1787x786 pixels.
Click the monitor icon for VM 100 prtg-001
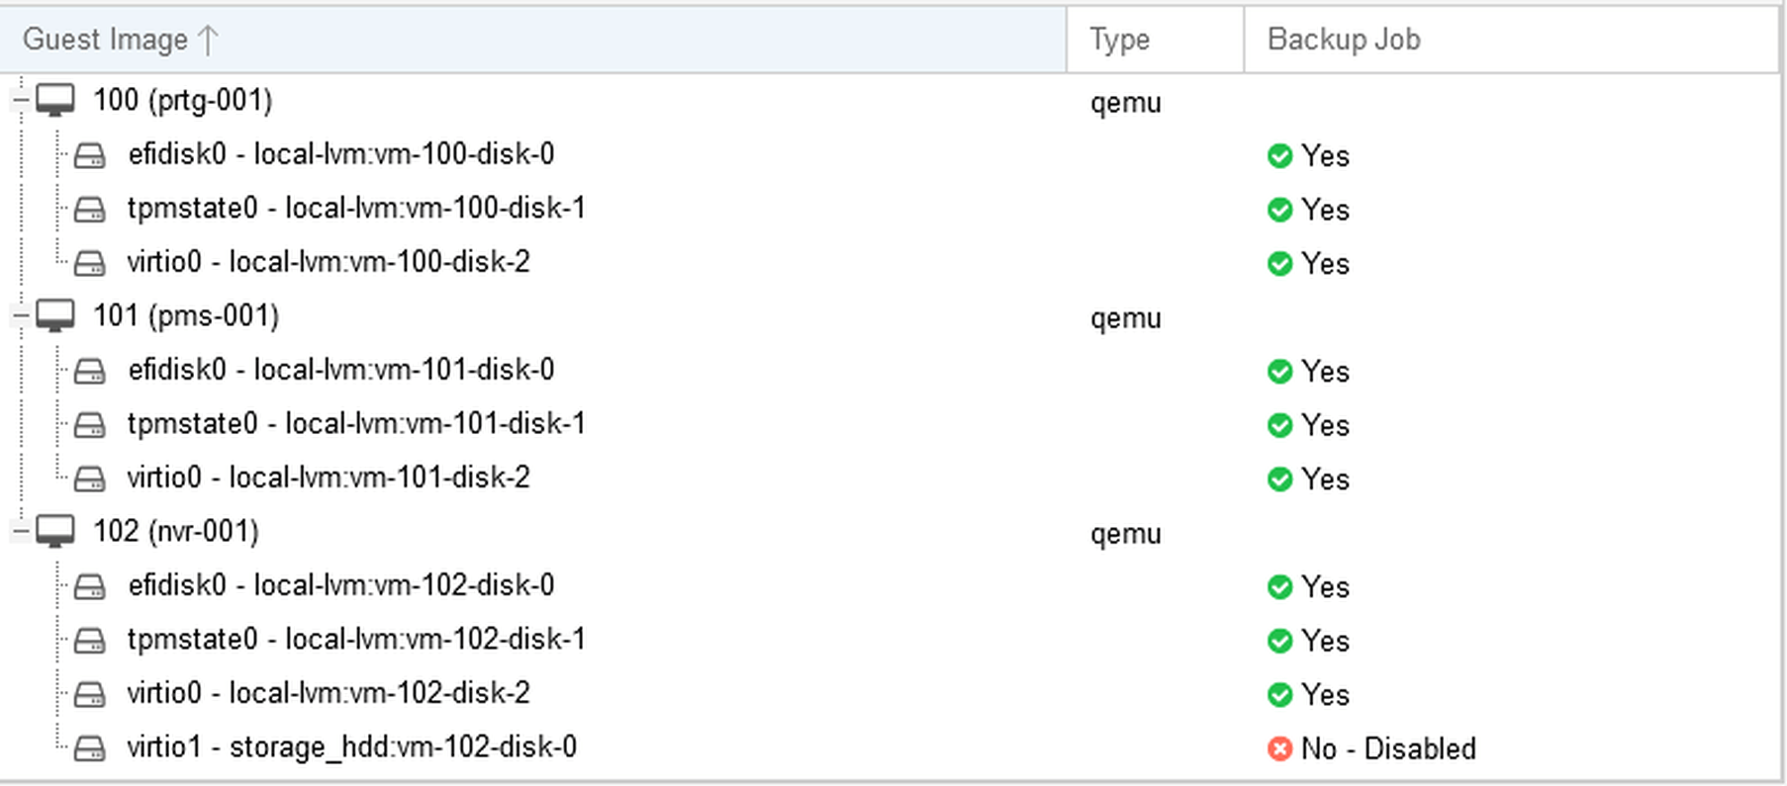click(x=55, y=100)
